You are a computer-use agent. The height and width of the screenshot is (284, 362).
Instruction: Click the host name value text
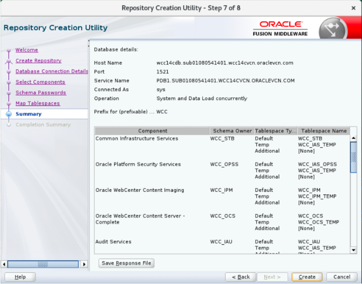click(225, 63)
